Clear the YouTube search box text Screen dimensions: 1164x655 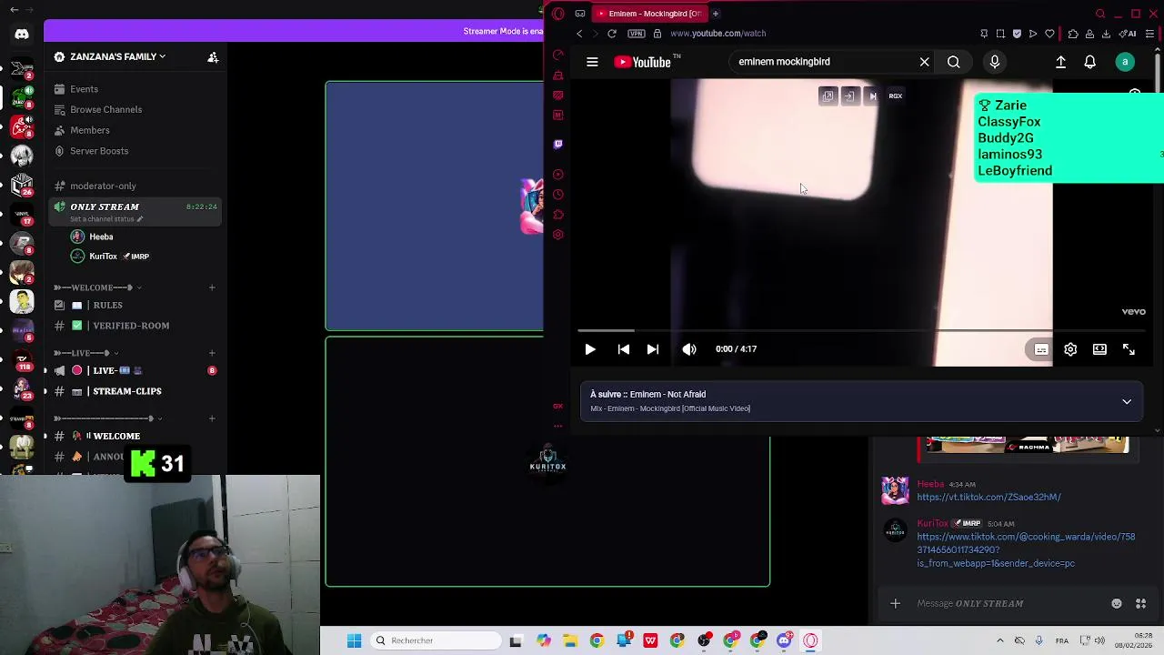(x=924, y=62)
